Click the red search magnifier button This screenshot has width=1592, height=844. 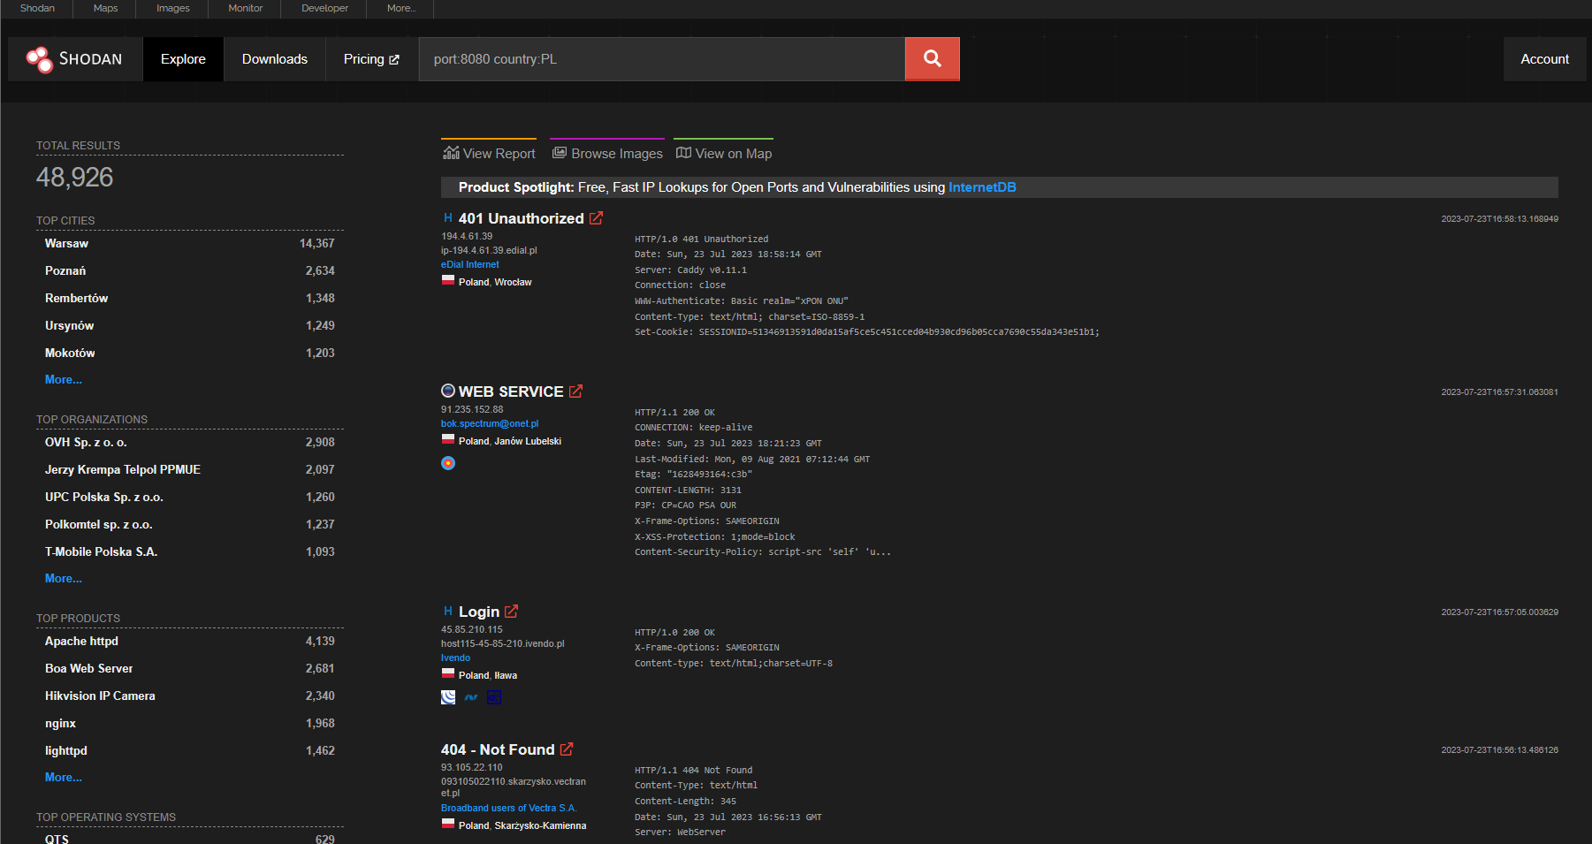pyautogui.click(x=932, y=59)
